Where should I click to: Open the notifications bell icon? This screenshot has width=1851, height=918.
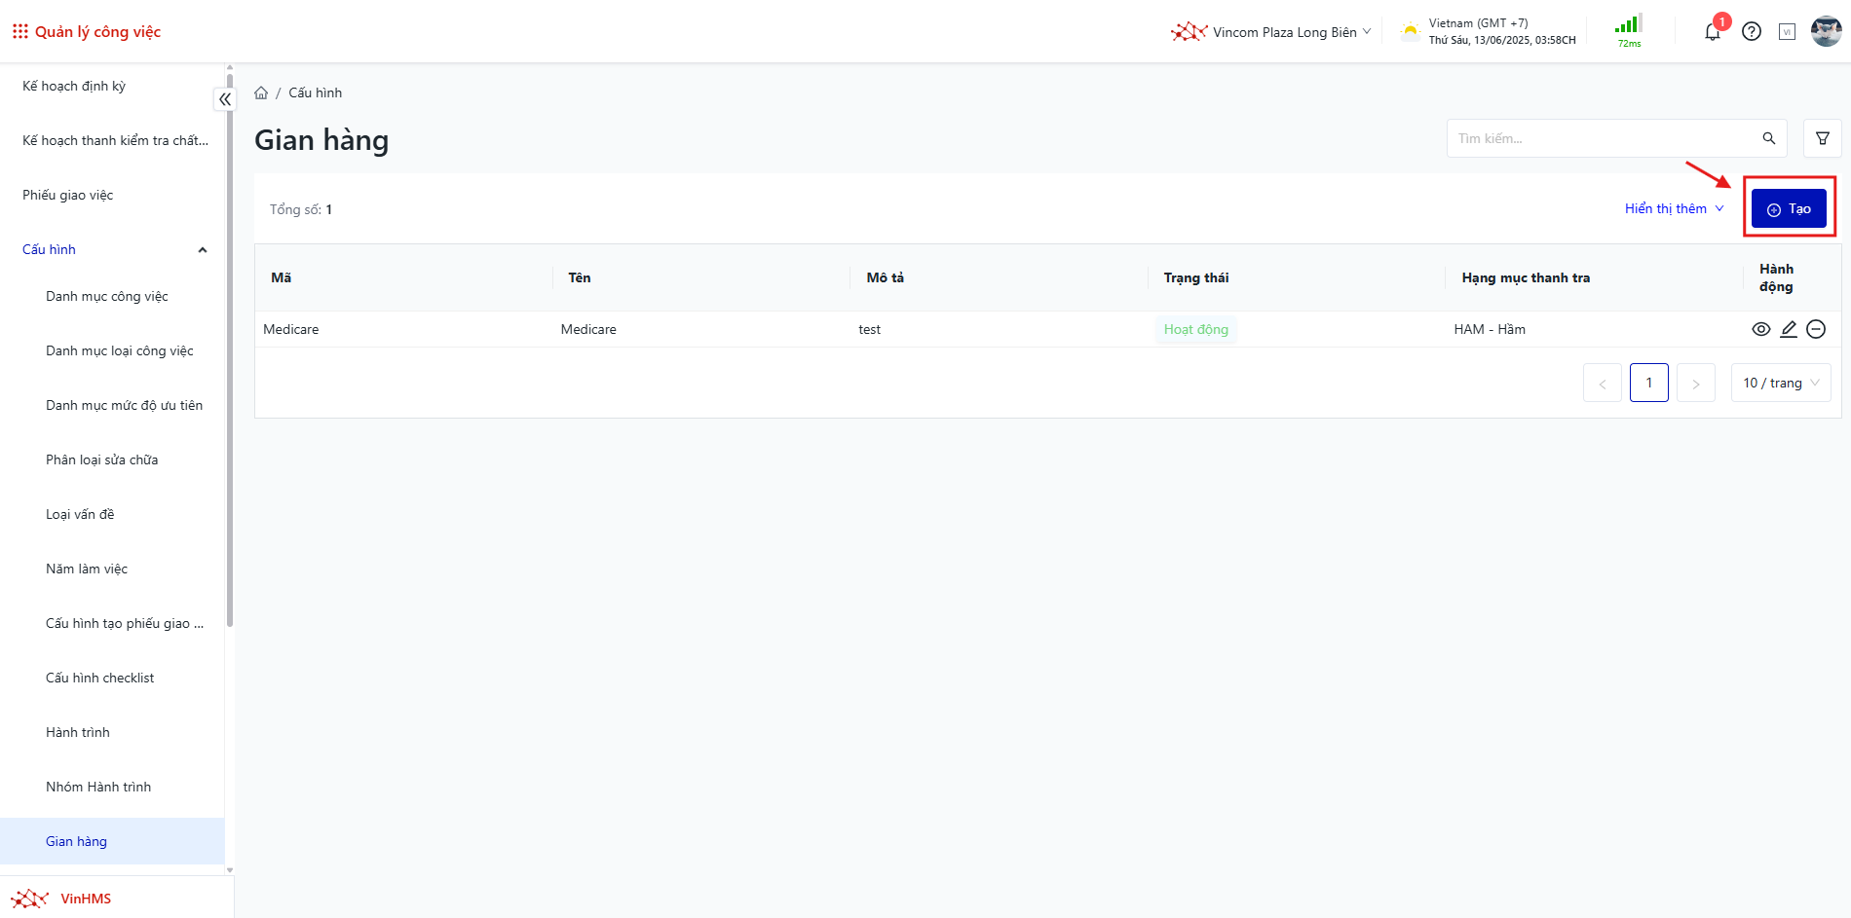tap(1712, 32)
